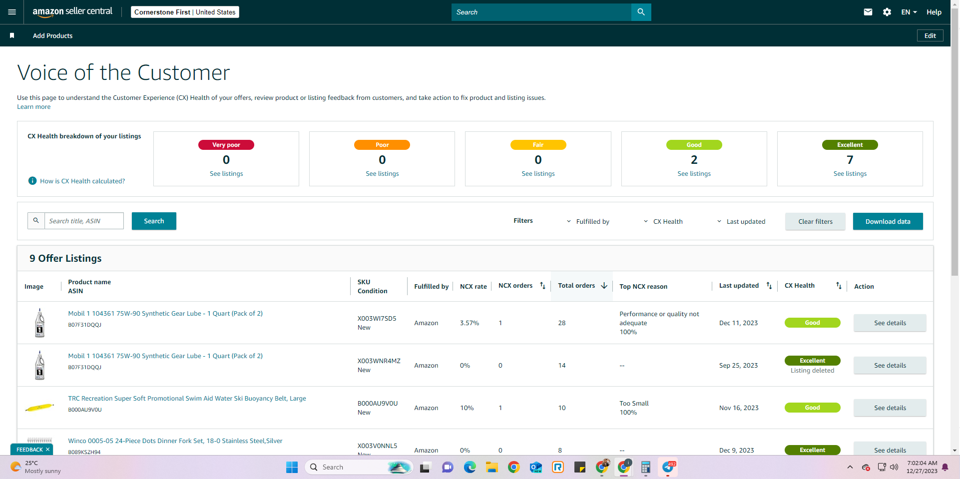Click the search magnifier button in header

click(x=641, y=12)
